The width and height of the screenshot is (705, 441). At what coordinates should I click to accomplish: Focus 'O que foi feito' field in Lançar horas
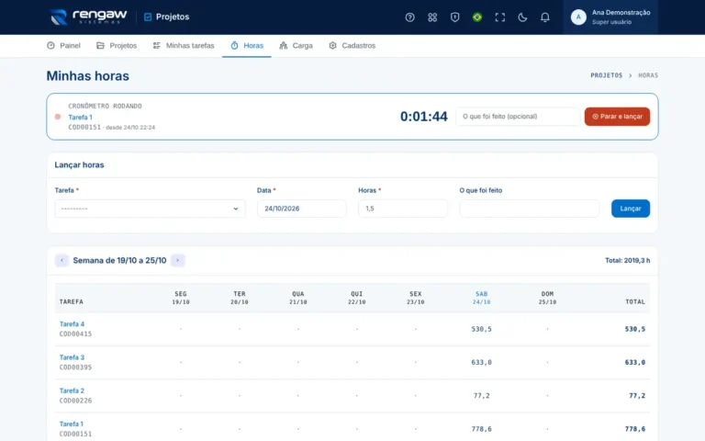529,209
